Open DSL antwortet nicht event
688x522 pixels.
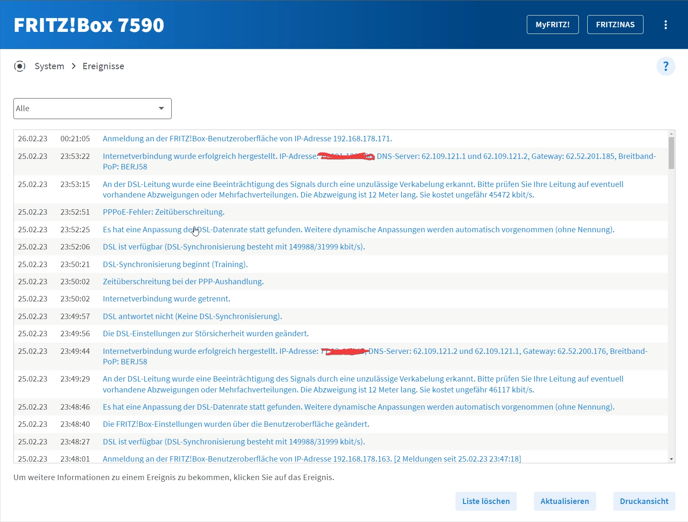pyautogui.click(x=192, y=317)
